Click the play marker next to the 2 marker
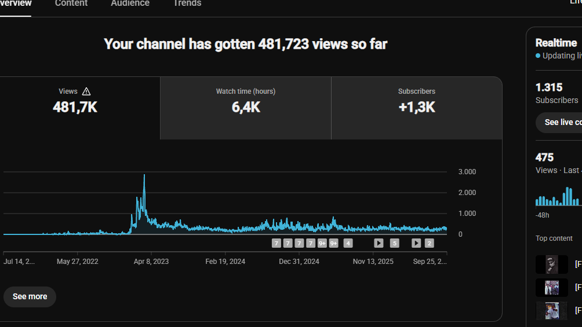582x327 pixels. (416, 243)
